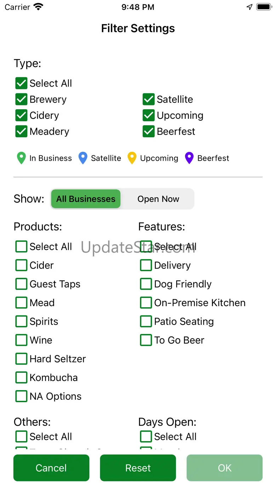
Task: Click the purple Beerfest map pin icon
Action: click(189, 158)
